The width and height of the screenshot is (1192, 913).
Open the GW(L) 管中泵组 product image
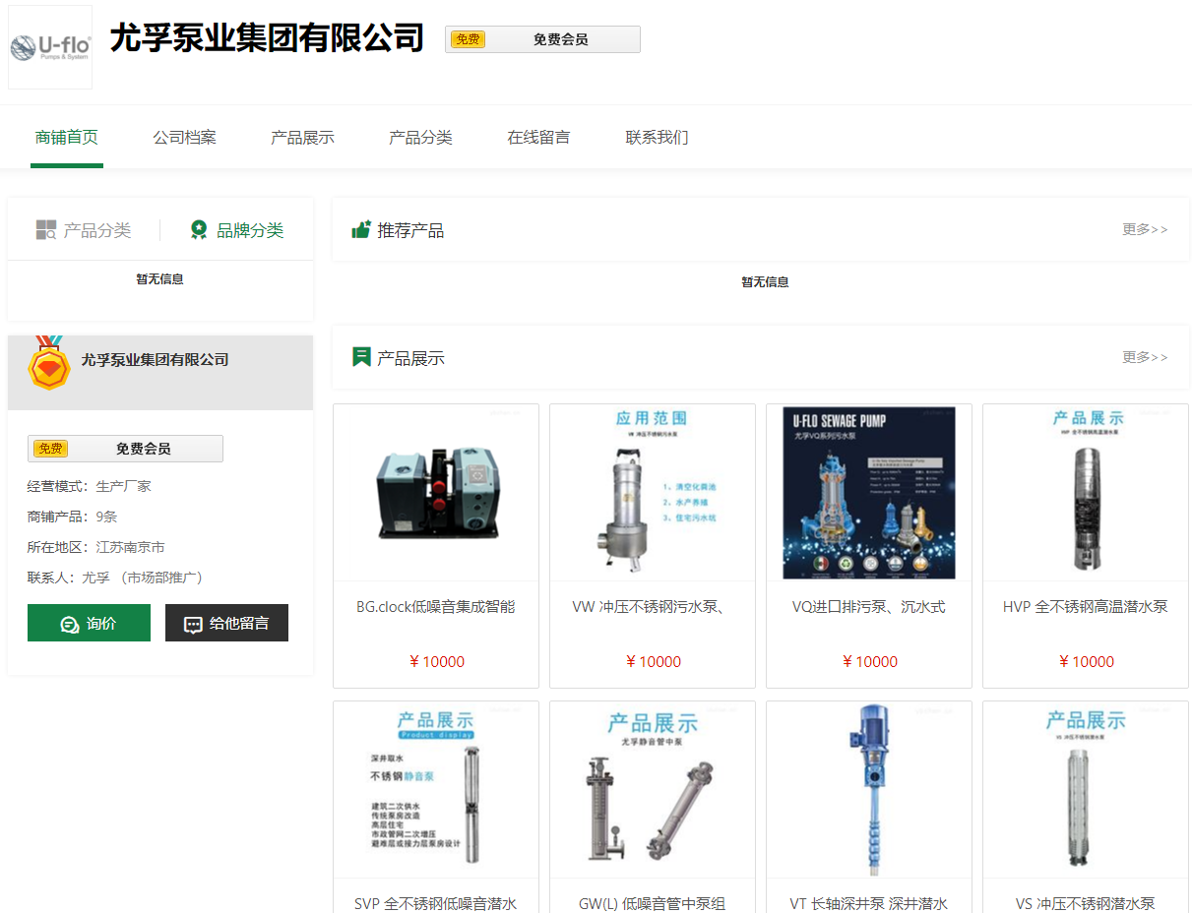coord(653,789)
